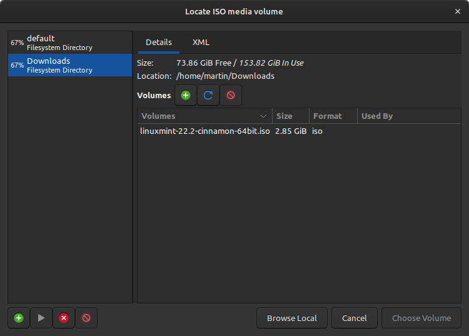This screenshot has width=469, height=336.
Task: Add a new volume with green plus
Action: pyautogui.click(x=186, y=95)
